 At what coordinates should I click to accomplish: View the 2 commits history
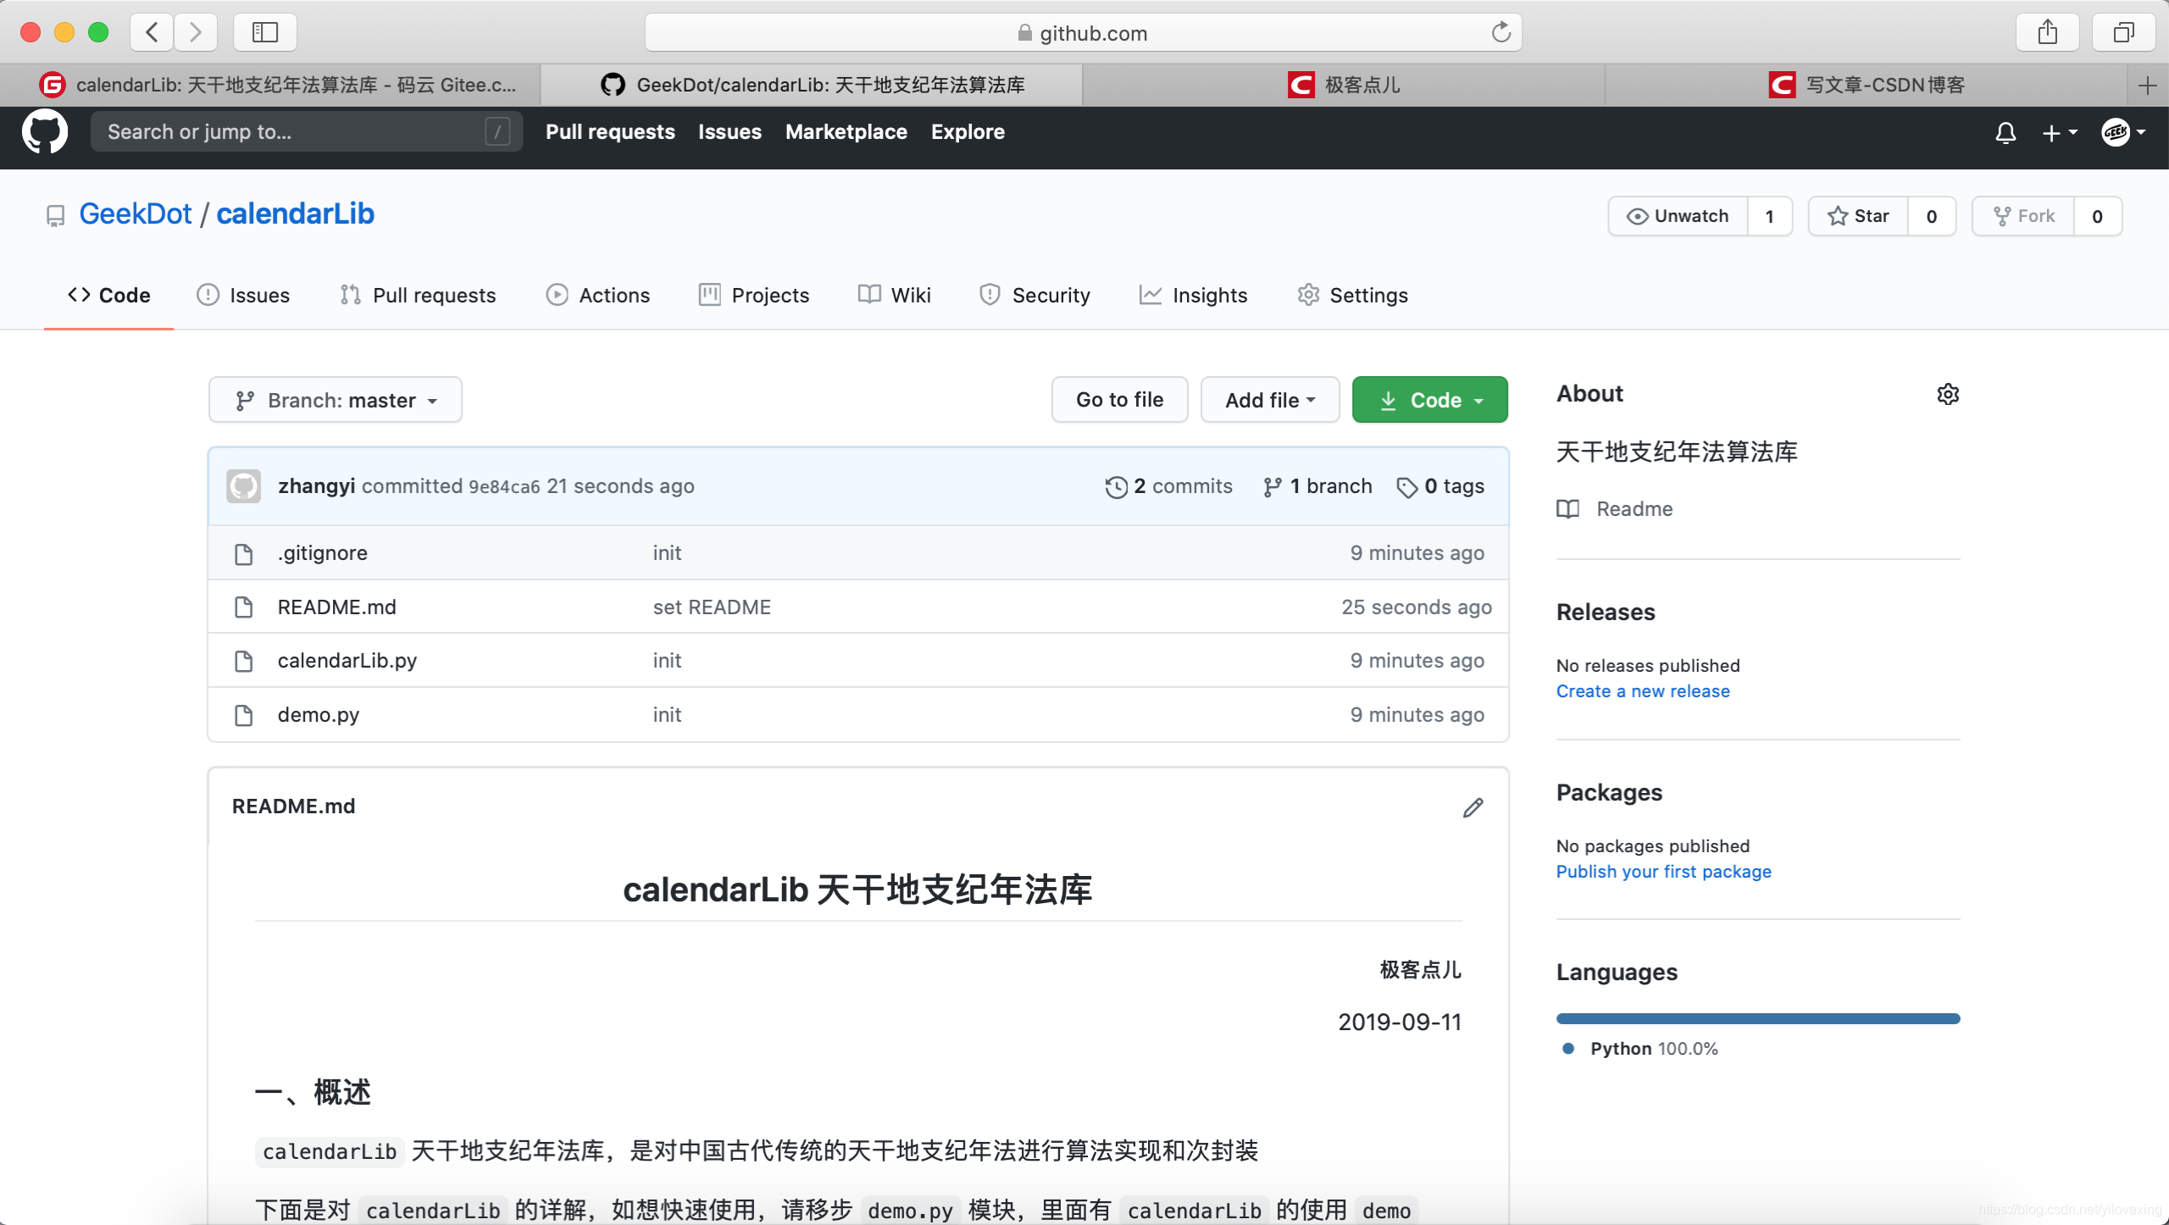[x=1168, y=486]
